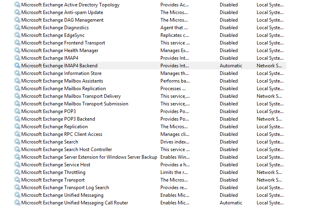Click gear icon for Exchange Unified Messaging Call Router
This screenshot has height=206, width=314.
click(17, 203)
